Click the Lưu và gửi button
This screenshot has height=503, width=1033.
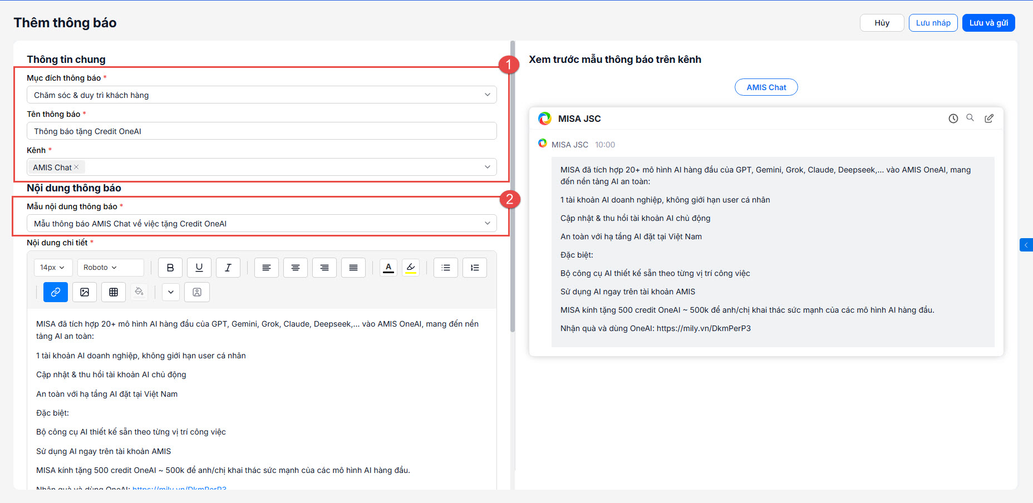tap(989, 23)
